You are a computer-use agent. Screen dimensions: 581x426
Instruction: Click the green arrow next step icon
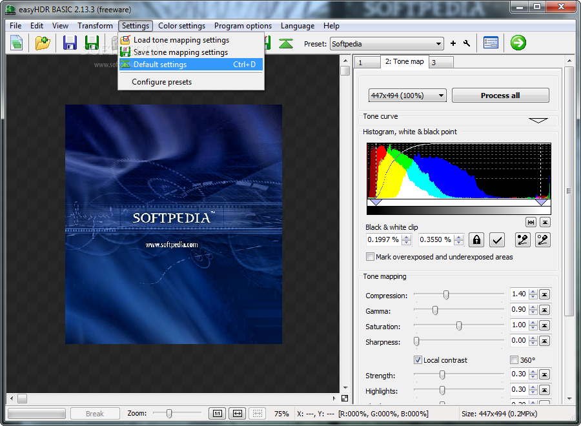tap(518, 43)
